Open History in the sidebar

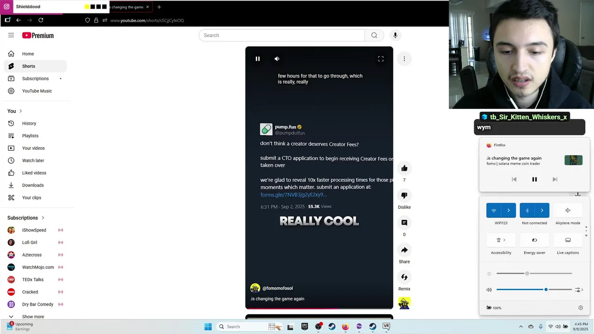click(x=35, y=123)
